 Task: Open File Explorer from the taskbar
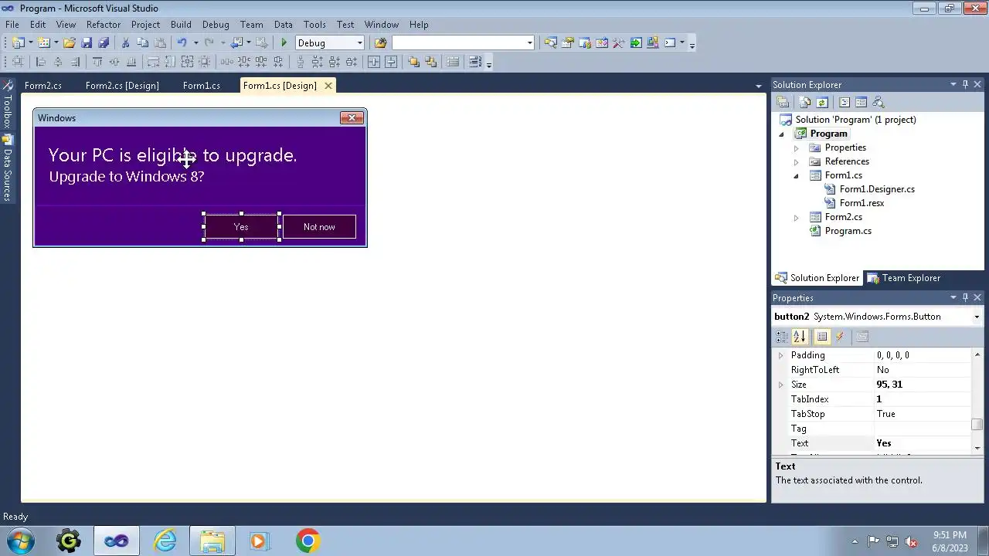tap(212, 541)
